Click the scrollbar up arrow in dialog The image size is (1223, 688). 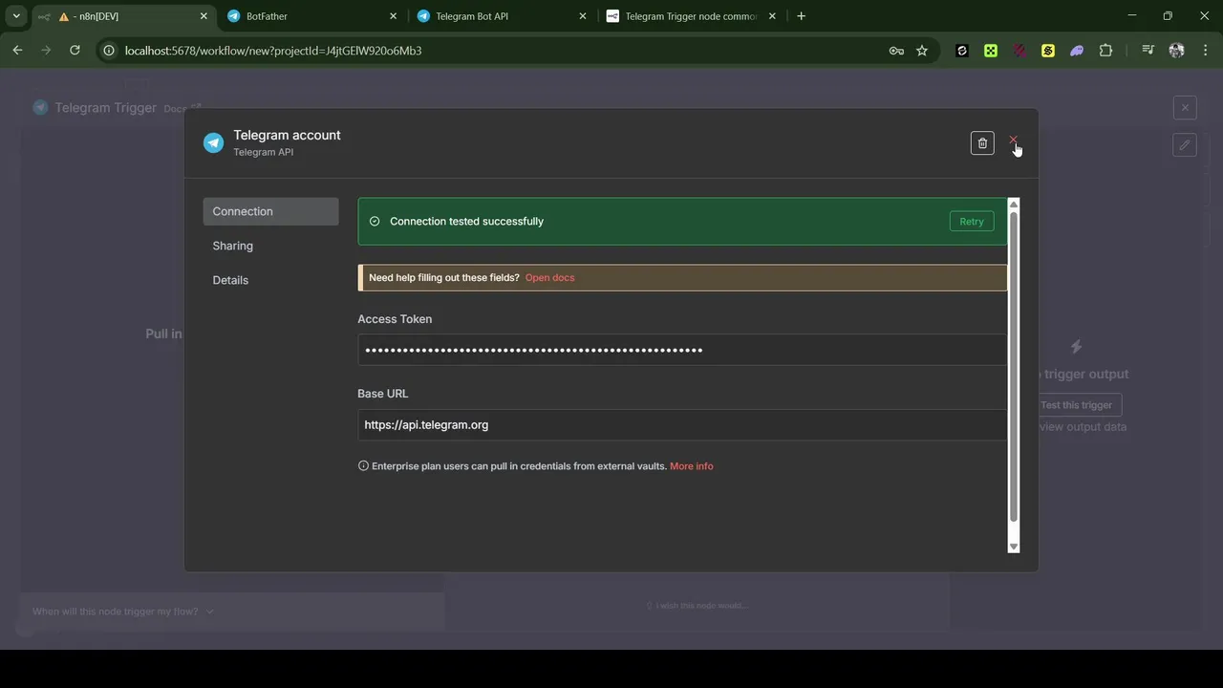point(1014,204)
